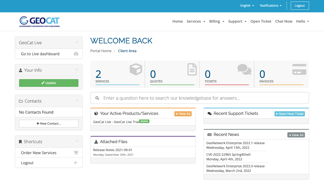
Task: Click the chat bubbles icon in Tickets tile
Action: click(244, 69)
